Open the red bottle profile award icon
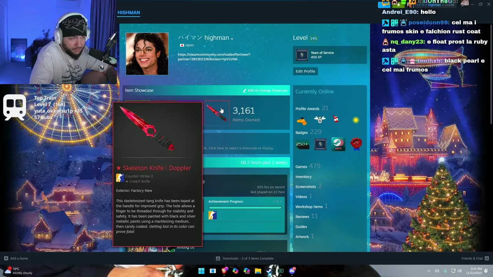 point(336,119)
